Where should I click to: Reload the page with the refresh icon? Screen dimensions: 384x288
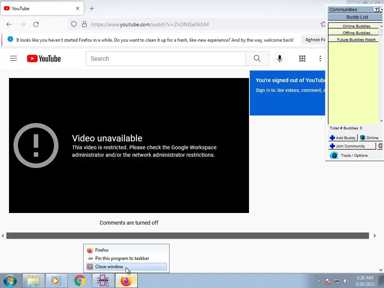click(36, 24)
